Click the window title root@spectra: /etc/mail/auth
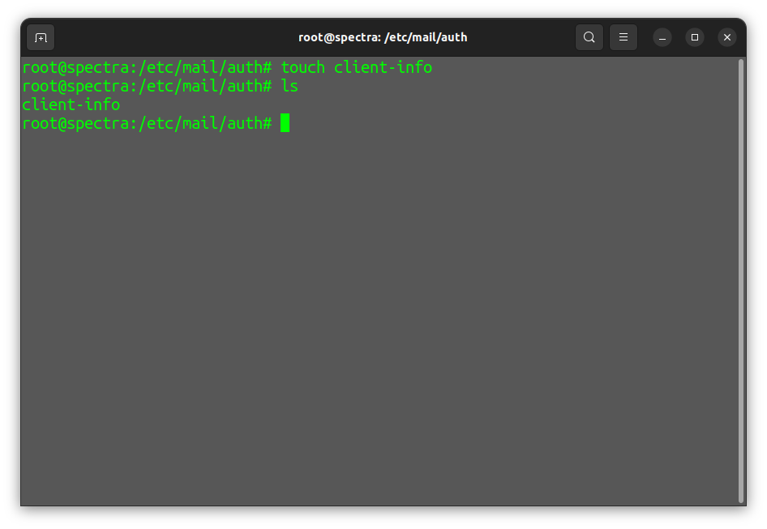The width and height of the screenshot is (767, 529). click(x=383, y=37)
